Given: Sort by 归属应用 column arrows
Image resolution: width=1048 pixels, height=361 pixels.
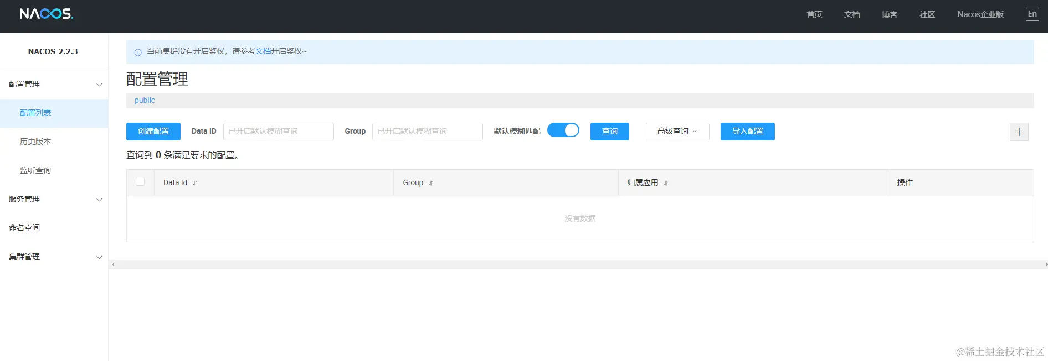Looking at the screenshot, I should tap(666, 183).
